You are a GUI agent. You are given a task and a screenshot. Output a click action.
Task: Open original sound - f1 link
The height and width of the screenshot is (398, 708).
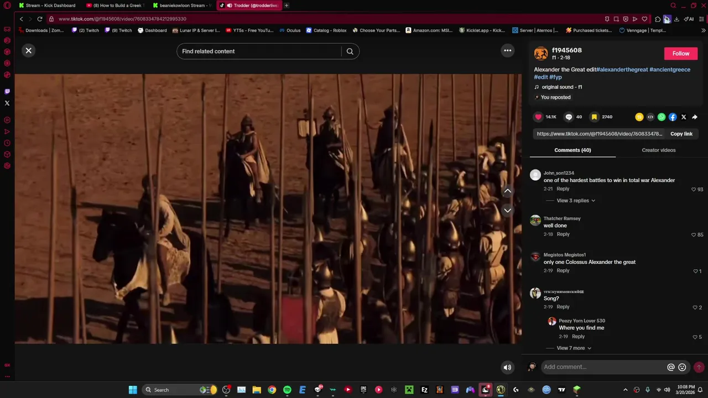[562, 87]
